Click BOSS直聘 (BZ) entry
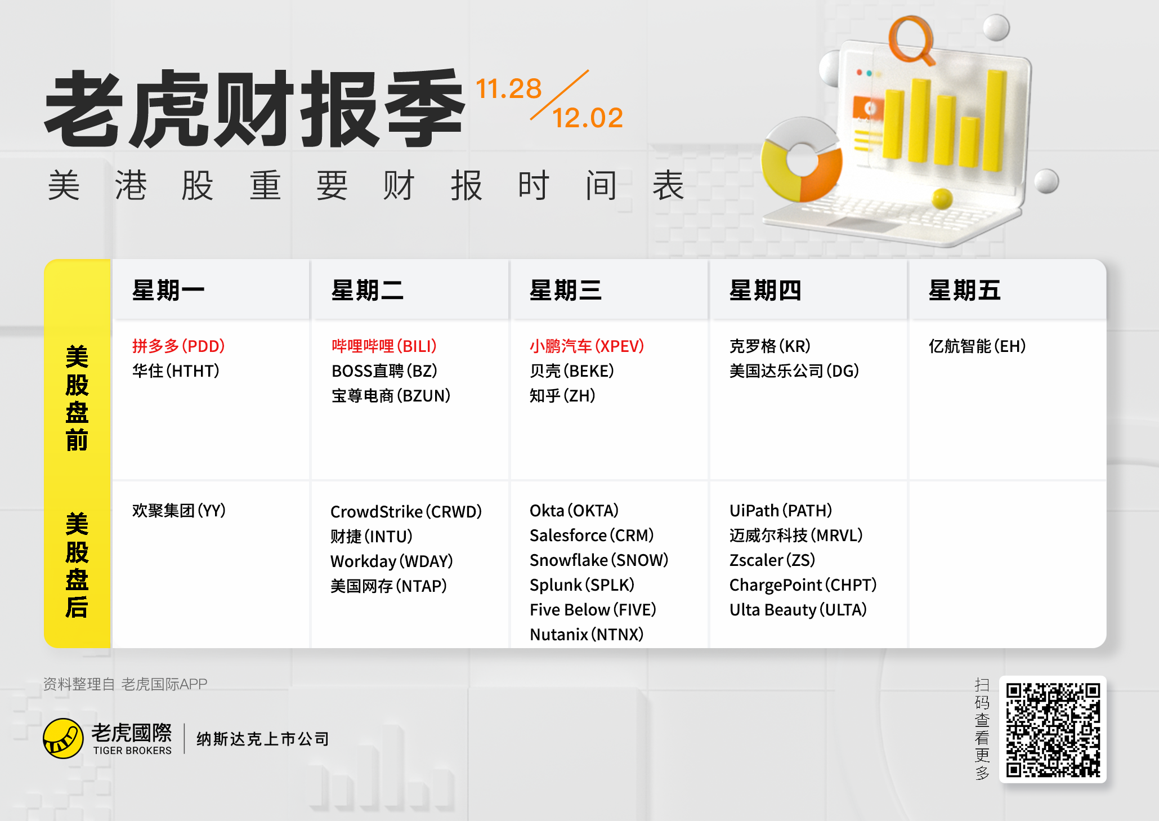This screenshot has height=821, width=1159. [384, 371]
